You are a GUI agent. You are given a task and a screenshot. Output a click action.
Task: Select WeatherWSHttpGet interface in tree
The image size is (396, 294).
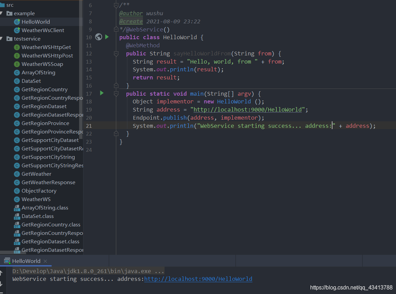tap(46, 47)
